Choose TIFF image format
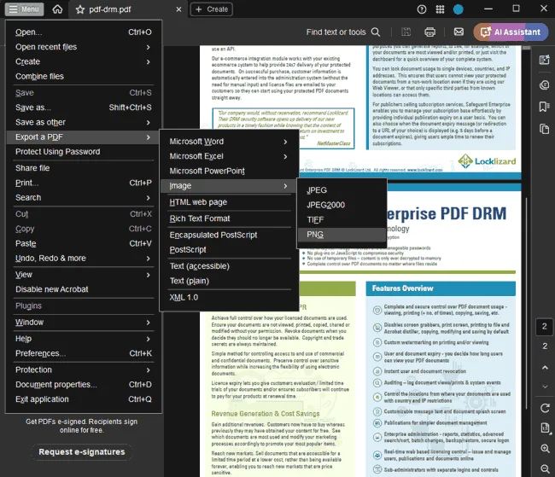 point(342,220)
